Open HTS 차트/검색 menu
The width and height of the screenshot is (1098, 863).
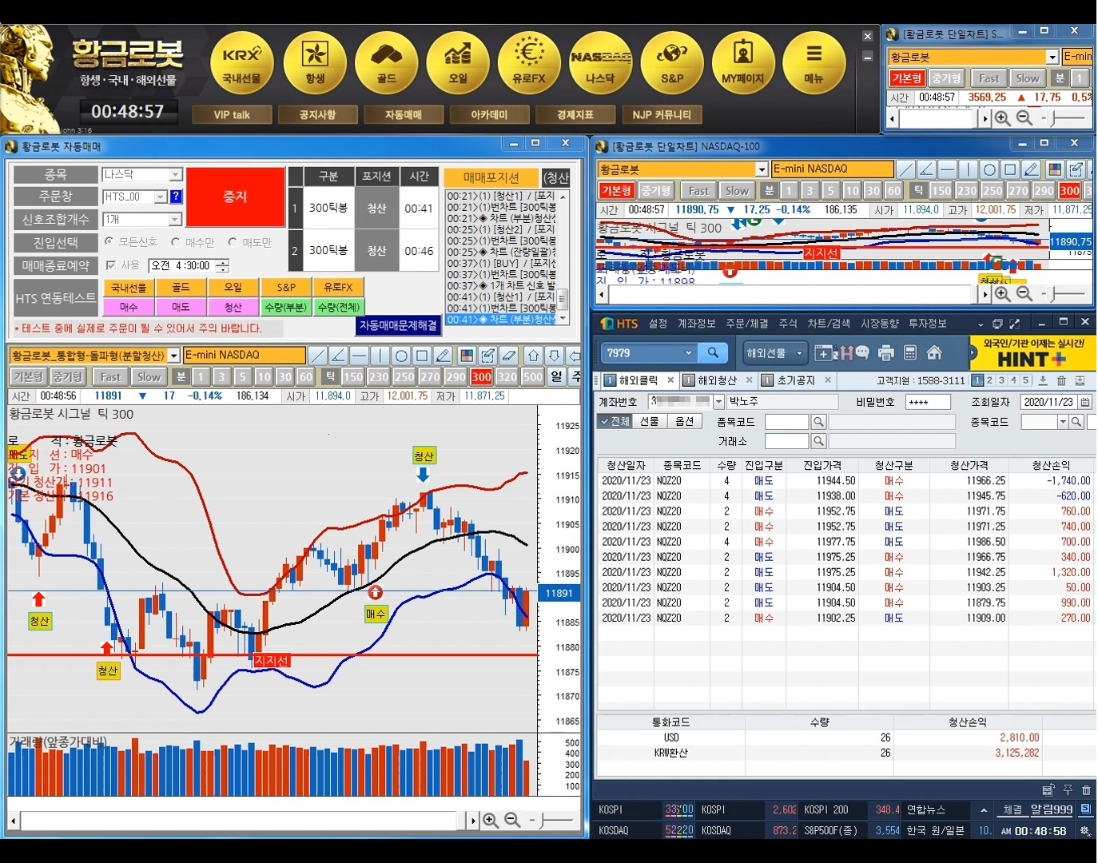(x=829, y=324)
